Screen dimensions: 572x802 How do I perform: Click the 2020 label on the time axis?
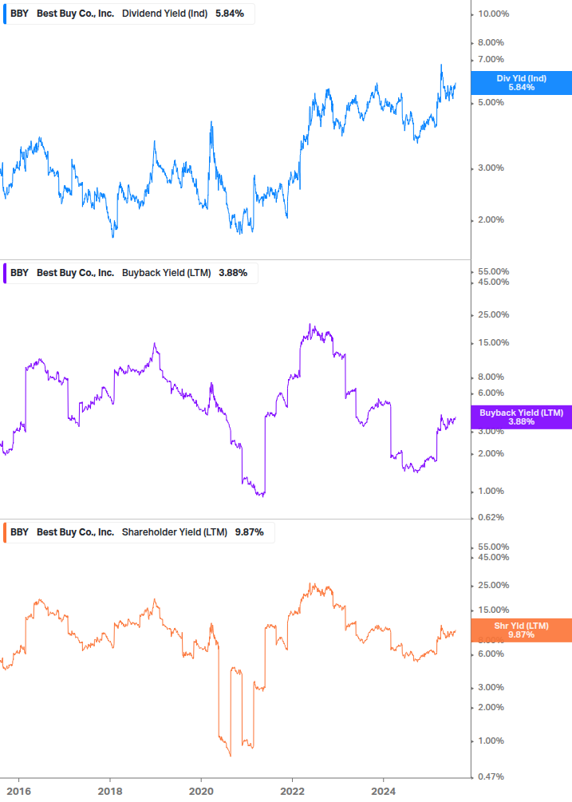coord(201,792)
